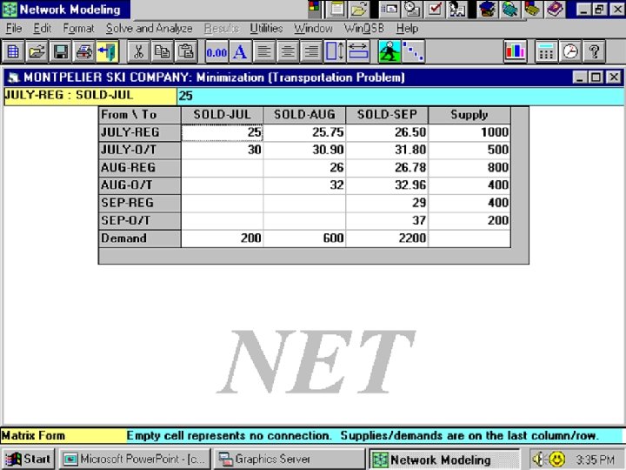Click the open folder icon in Office shortcut bar
Screen dimensions: 626x470
click(358, 9)
